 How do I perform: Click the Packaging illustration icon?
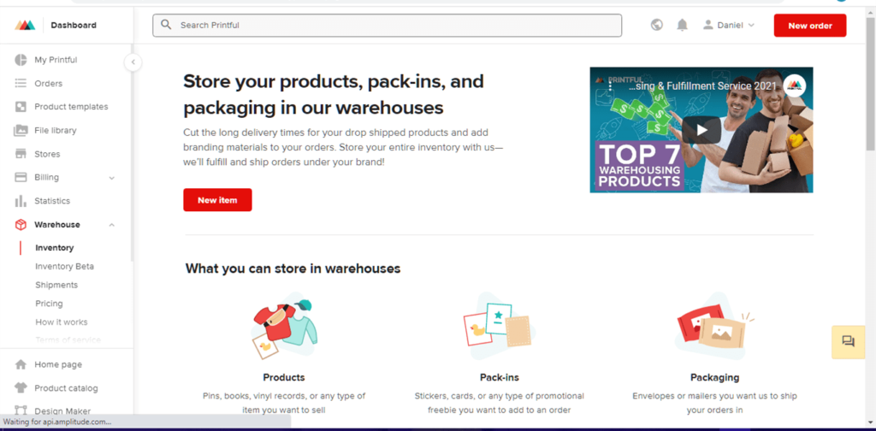click(x=715, y=326)
